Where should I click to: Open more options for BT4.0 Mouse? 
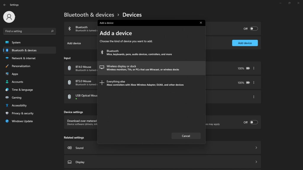[x=254, y=68]
